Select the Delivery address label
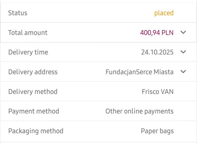197x144 pixels. pos(33,72)
